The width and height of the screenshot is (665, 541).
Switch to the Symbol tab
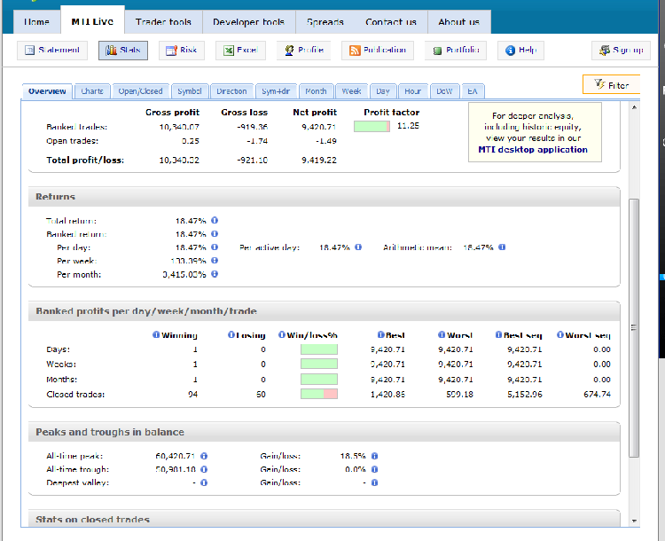189,91
